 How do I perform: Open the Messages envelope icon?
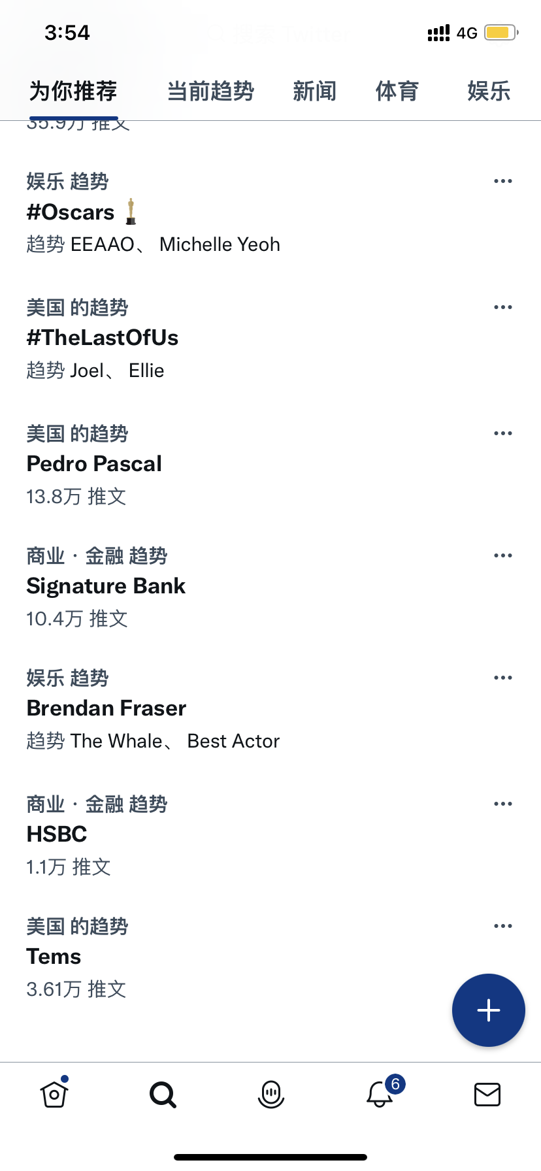click(487, 1094)
